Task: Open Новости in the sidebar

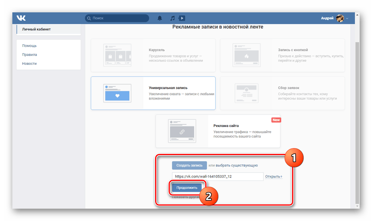Action: coord(29,64)
